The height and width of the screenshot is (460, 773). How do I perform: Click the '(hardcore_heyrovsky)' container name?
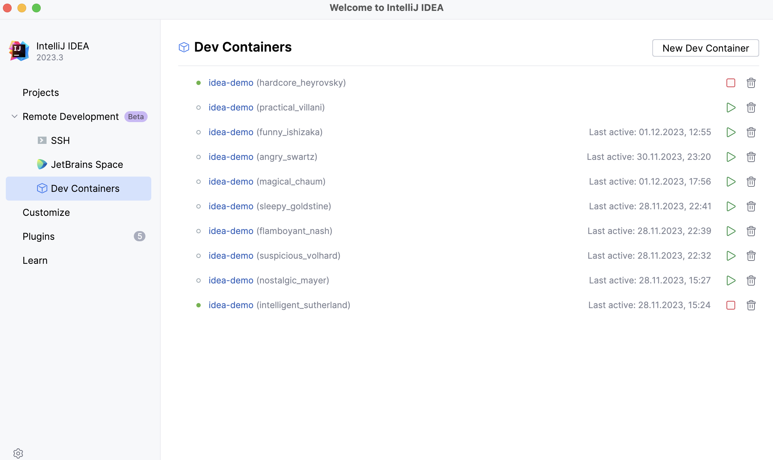(301, 83)
